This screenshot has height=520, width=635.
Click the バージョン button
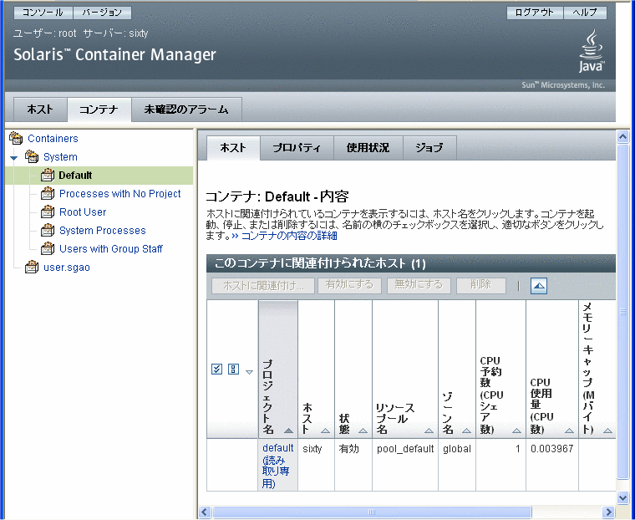102,13
